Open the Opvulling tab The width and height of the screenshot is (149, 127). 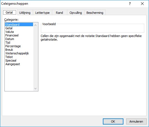(x=76, y=13)
